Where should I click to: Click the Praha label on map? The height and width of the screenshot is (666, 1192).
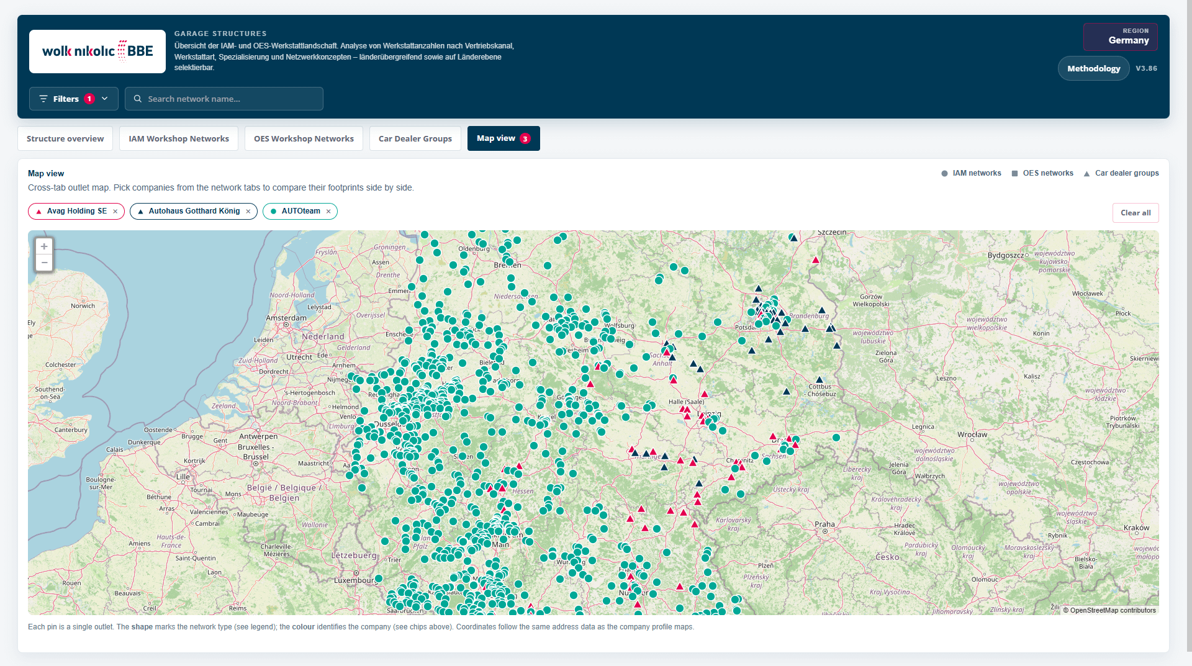click(824, 524)
